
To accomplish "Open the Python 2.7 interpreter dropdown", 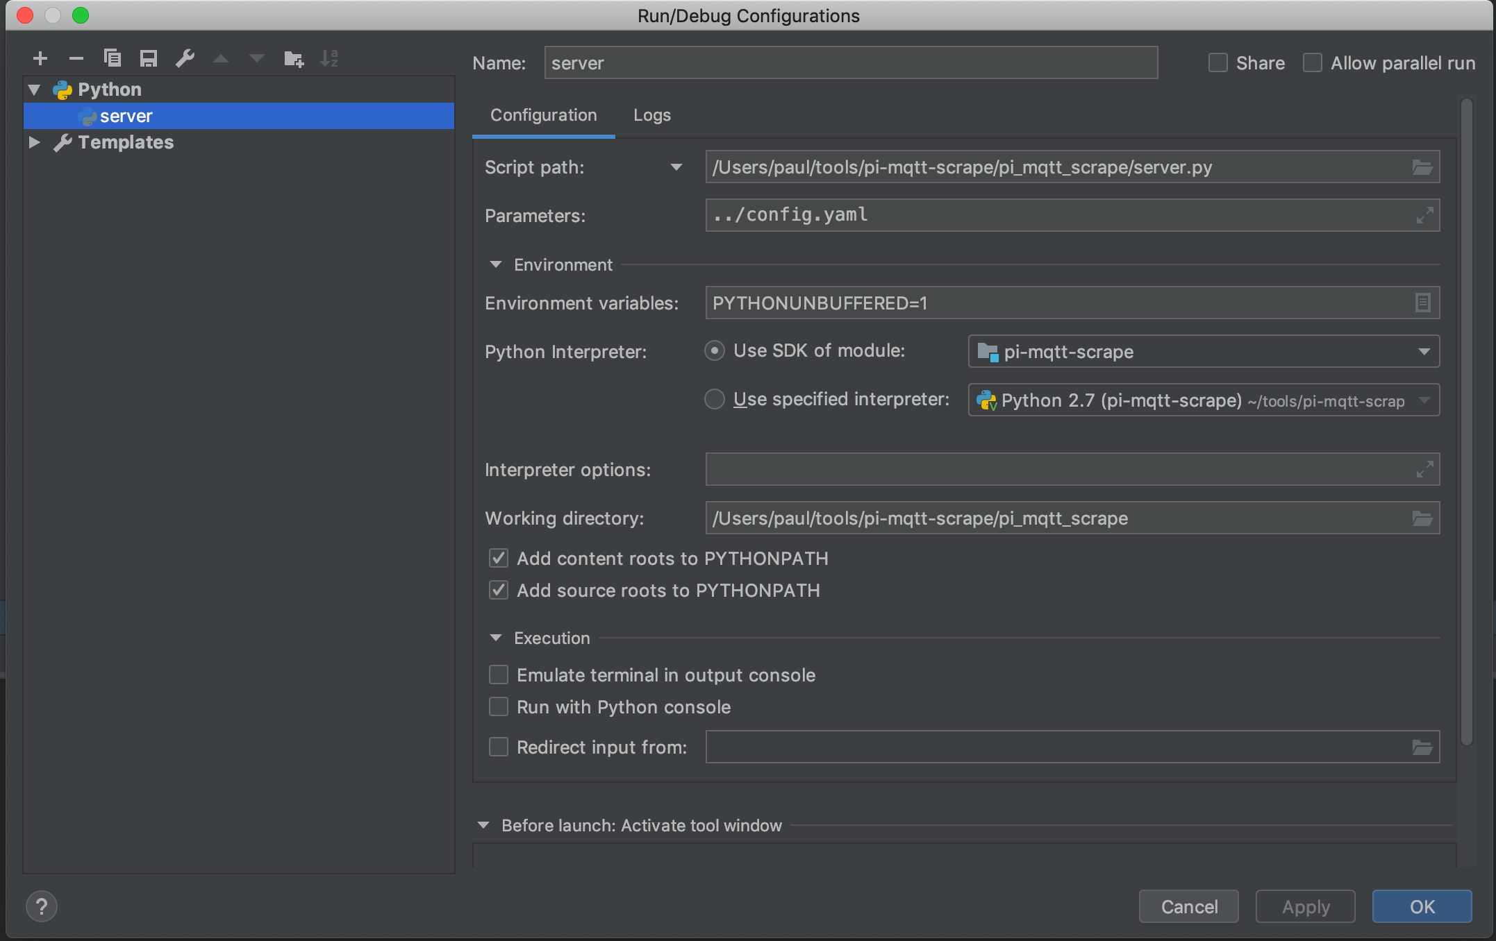I will point(1204,400).
